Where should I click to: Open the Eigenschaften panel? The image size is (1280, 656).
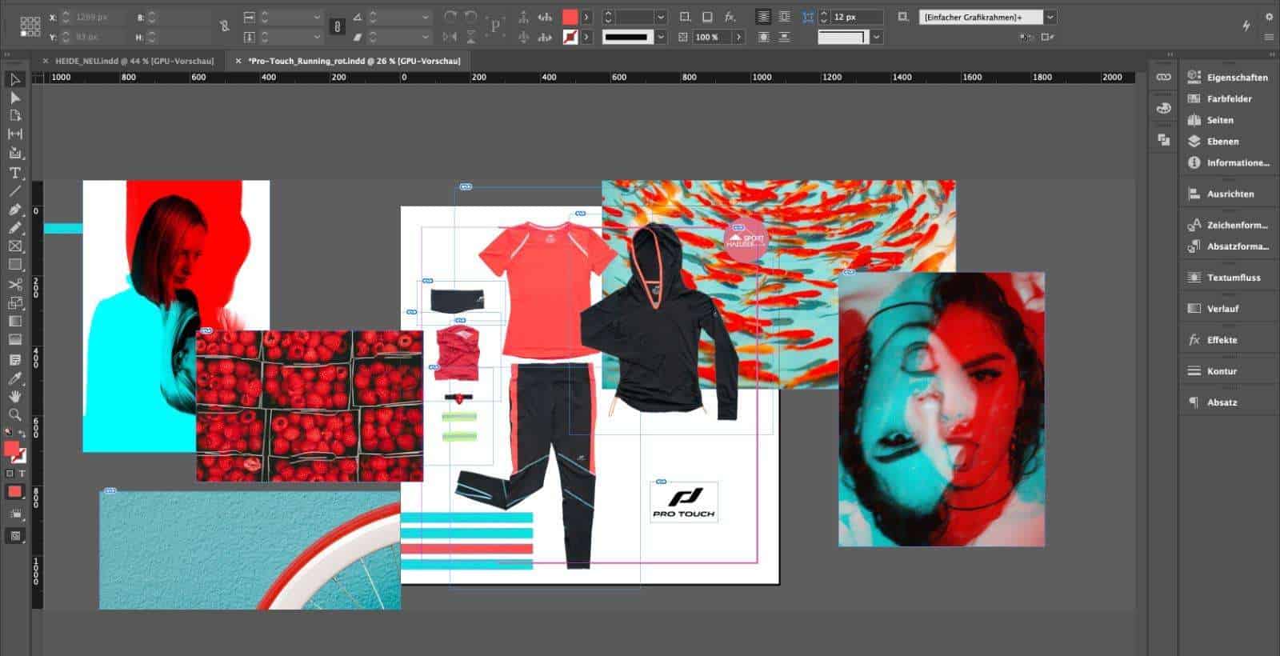coord(1229,78)
